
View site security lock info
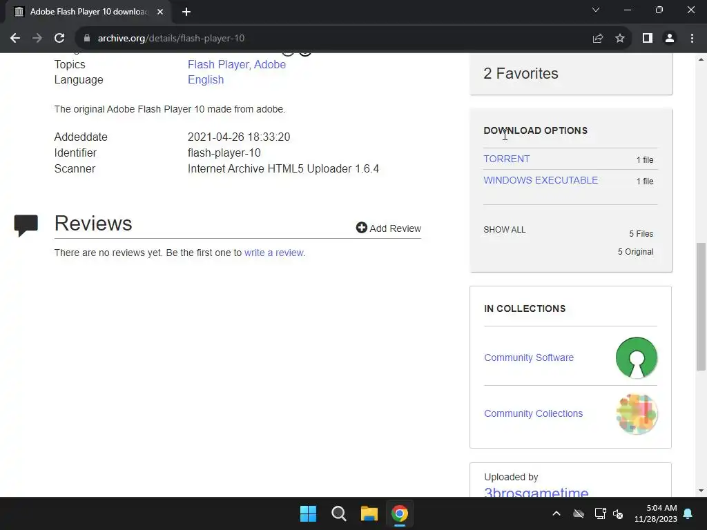click(87, 39)
